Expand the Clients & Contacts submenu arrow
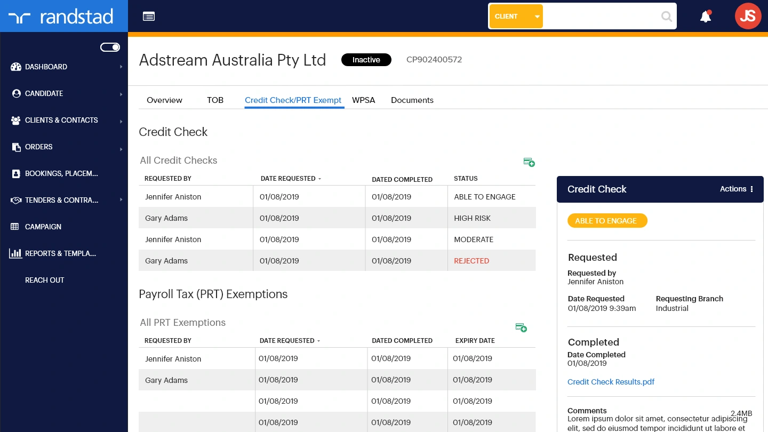The width and height of the screenshot is (768, 432). 121,121
